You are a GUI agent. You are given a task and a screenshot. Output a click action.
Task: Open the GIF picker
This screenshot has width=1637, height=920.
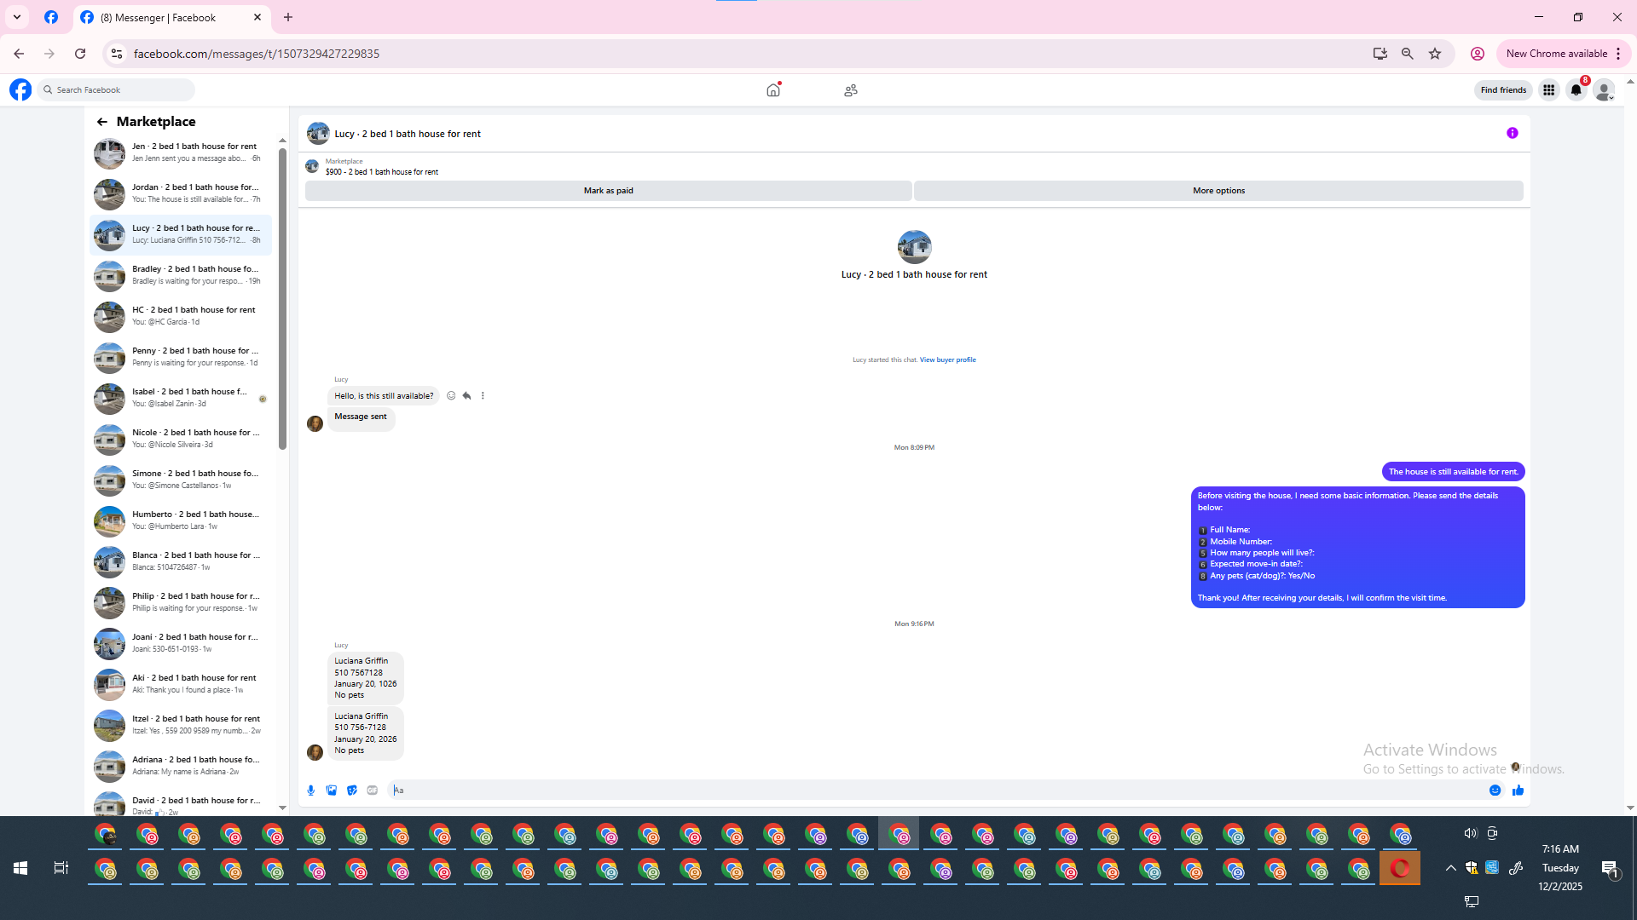point(373,791)
